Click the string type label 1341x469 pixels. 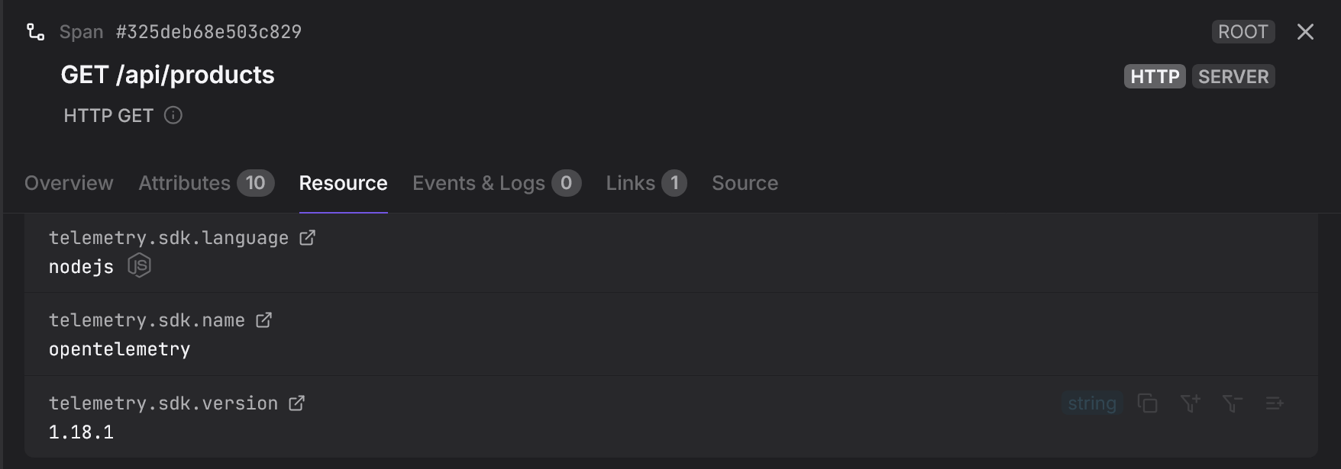1092,403
